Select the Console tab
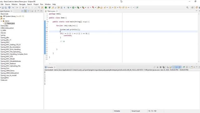 [50, 67]
